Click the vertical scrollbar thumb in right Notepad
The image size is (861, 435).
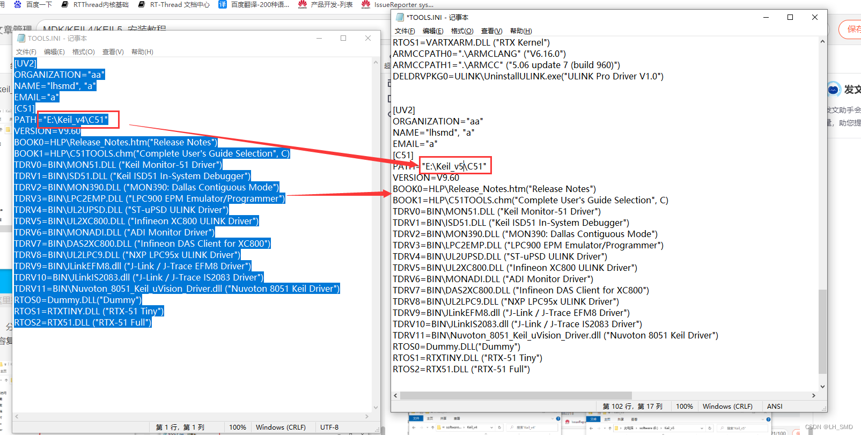click(x=822, y=331)
